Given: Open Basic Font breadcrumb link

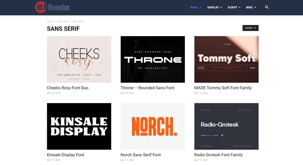Looking at the screenshot, I should pos(63,21).
